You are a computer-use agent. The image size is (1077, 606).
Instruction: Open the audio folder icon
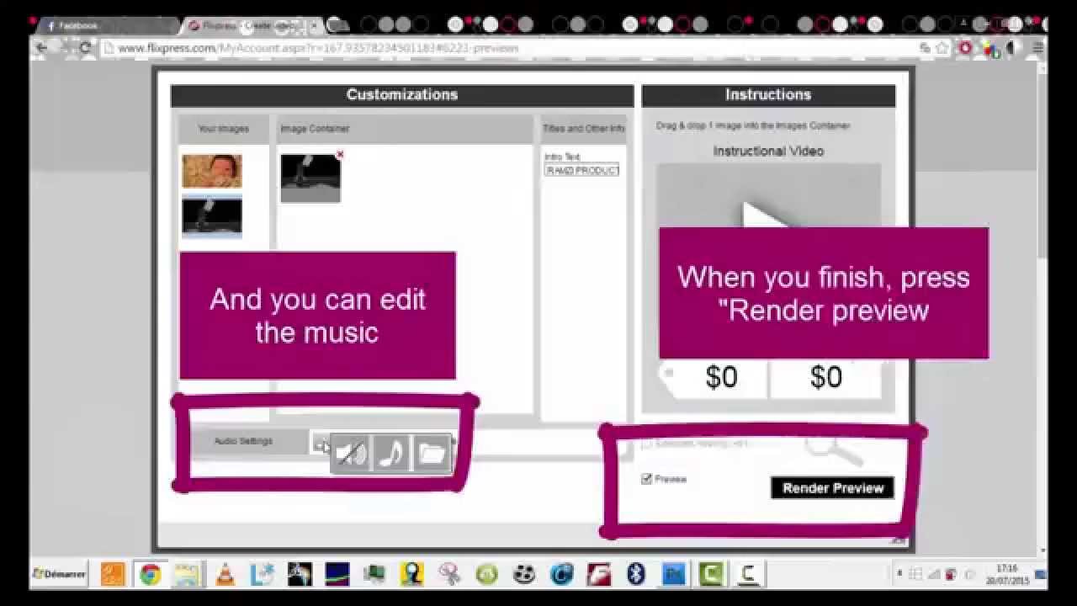pyautogui.click(x=432, y=454)
